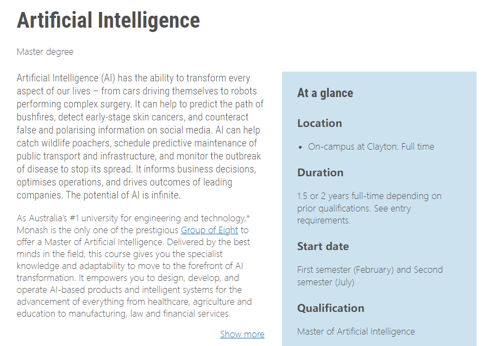Click the Qualification section heading

330,308
